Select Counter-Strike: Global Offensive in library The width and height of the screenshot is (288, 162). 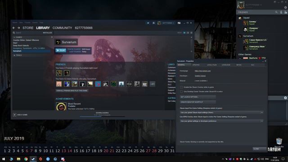coord(26,40)
